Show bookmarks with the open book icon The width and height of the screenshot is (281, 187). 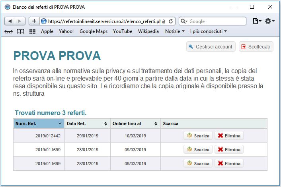pos(20,31)
